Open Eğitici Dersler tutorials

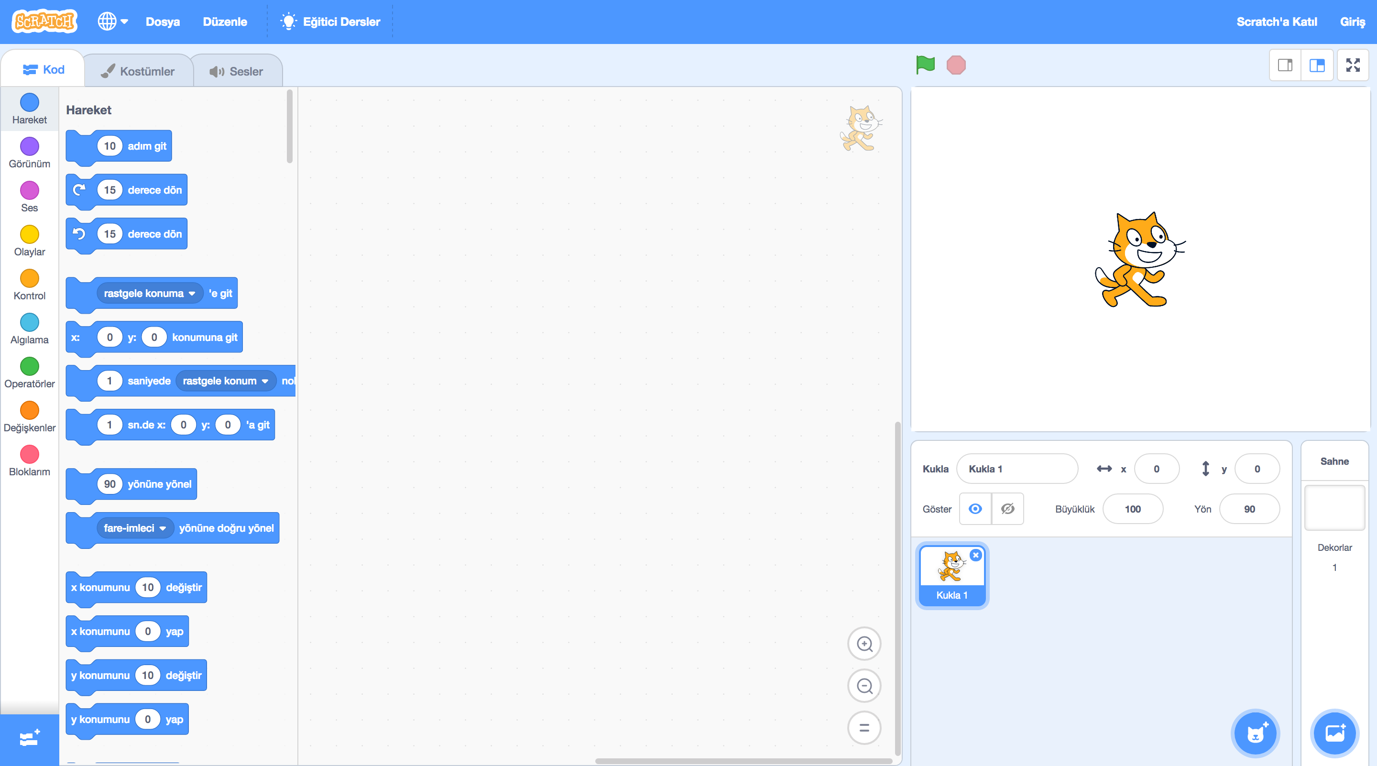tap(330, 22)
